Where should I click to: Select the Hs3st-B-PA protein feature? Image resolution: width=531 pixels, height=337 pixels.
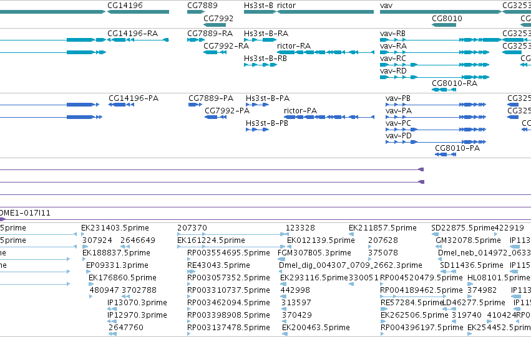(257, 105)
